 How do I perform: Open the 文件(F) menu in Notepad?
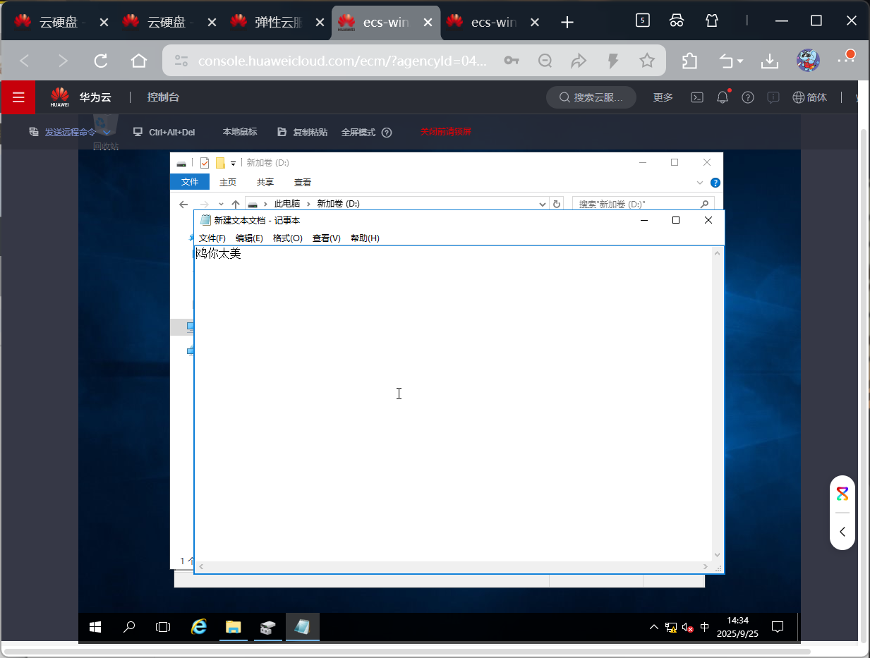point(212,238)
